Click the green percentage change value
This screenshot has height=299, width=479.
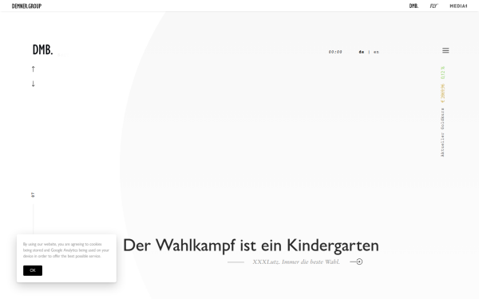tap(442, 73)
